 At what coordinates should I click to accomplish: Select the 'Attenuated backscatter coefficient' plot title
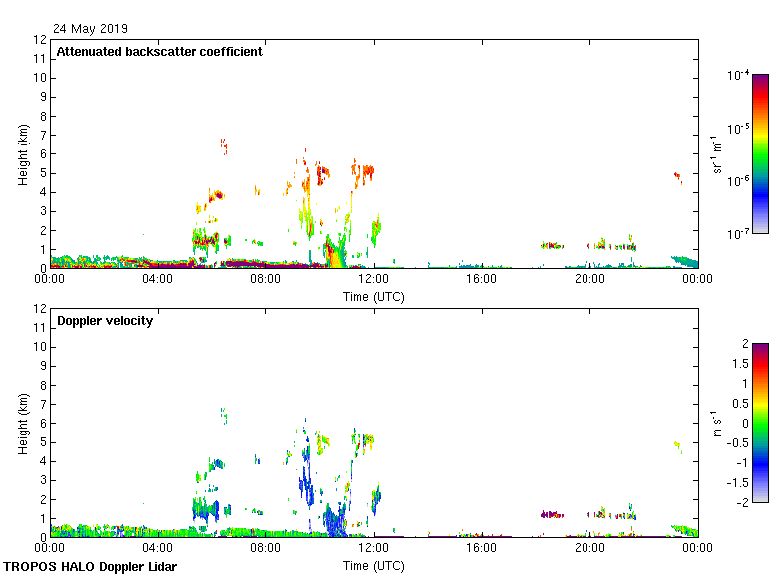(160, 52)
